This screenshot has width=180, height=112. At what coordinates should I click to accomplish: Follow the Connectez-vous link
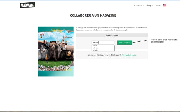coord(128,55)
